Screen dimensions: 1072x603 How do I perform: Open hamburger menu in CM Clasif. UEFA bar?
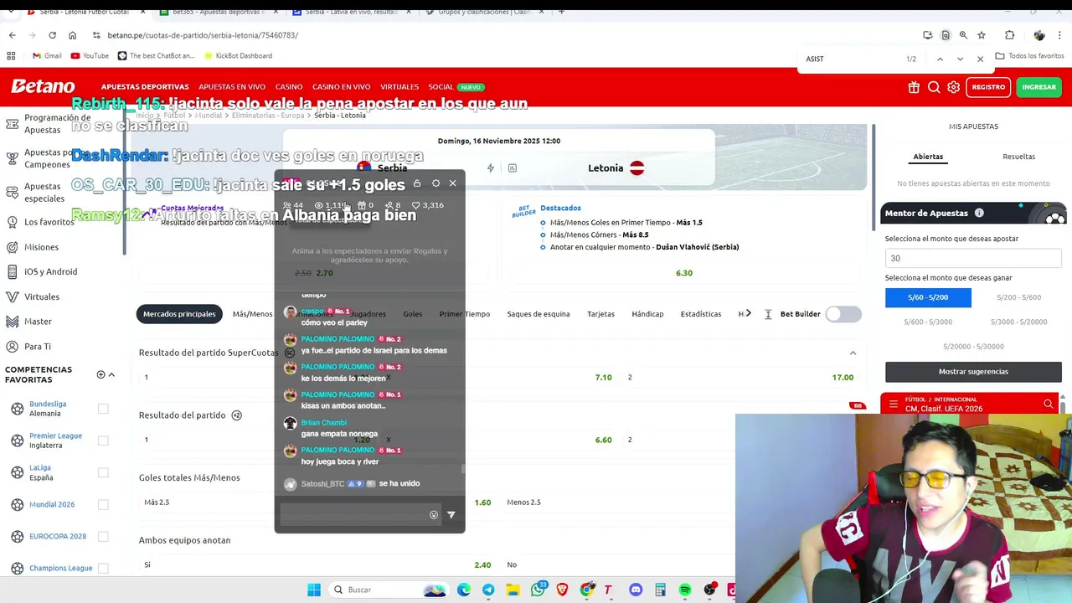coord(893,405)
